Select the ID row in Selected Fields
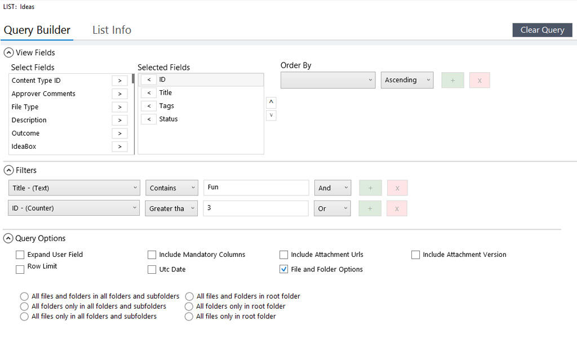The image size is (577, 338). [201, 79]
